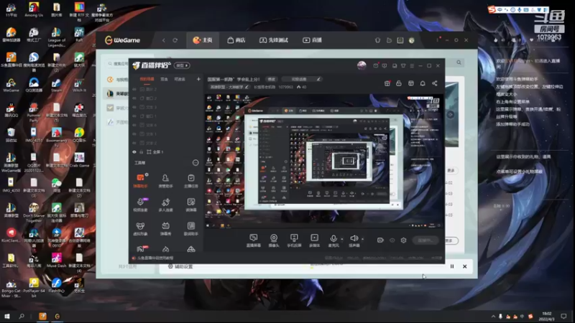The image size is (575, 323).
Task: Collapse the 工具箱 toolbox section
Action: coord(195,163)
